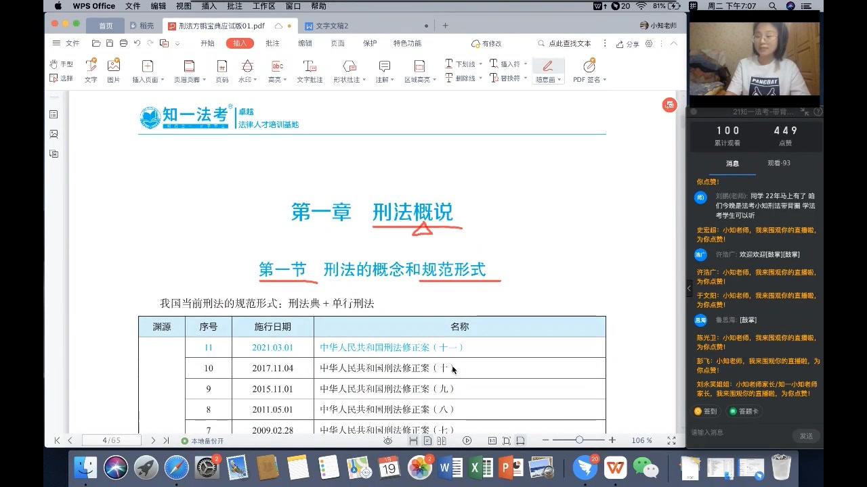Click the PDF 签名 signature icon
This screenshot has width=867, height=487.
pos(589,66)
